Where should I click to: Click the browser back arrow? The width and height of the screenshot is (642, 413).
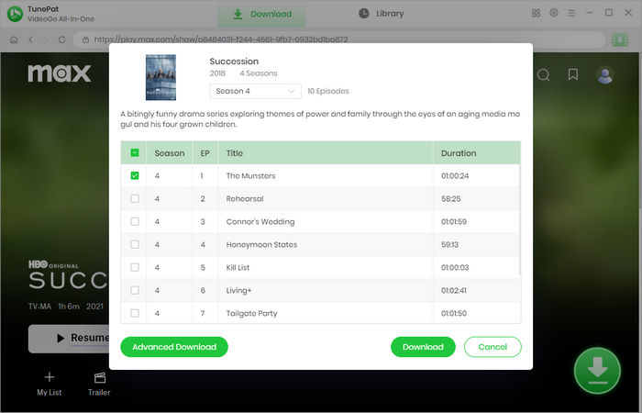31,40
